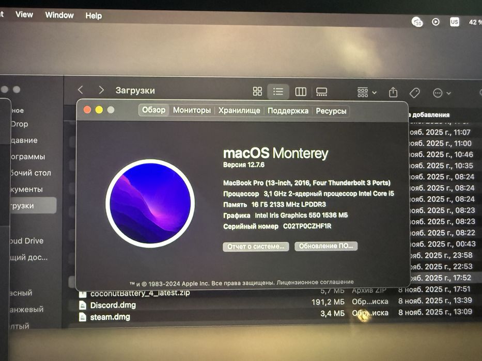Click the 42% battery status
Image resolution: width=482 pixels, height=361 pixels.
point(475,22)
